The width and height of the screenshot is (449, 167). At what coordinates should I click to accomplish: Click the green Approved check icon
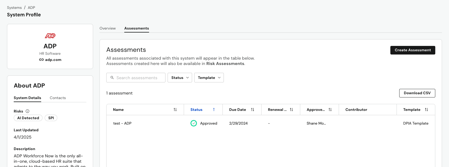click(194, 123)
